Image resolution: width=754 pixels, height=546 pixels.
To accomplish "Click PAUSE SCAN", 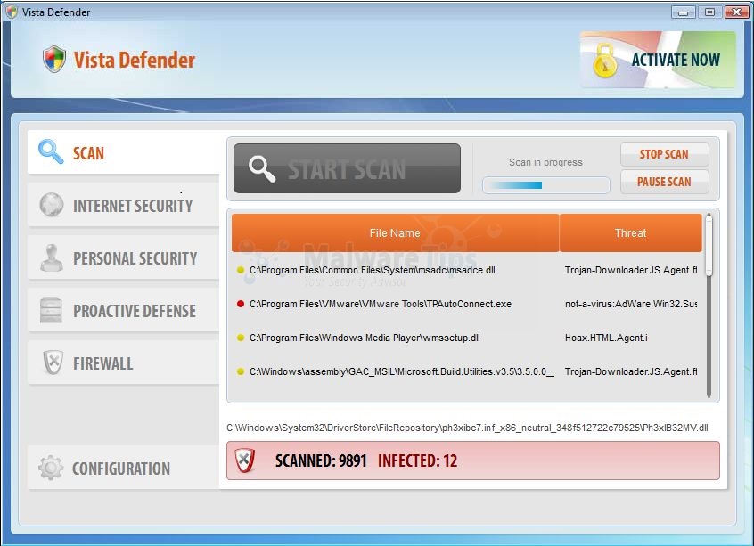I will 664,182.
